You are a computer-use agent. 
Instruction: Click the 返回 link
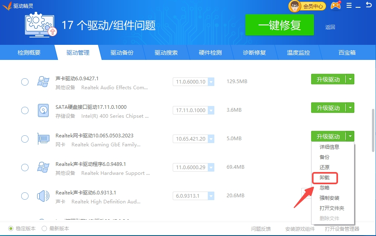(330, 27)
